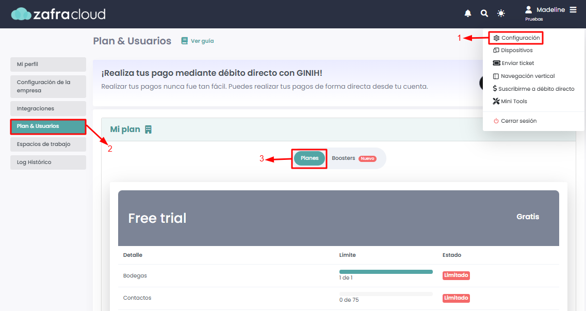
Task: Click the Navegación vertical layout icon
Action: [x=496, y=76]
